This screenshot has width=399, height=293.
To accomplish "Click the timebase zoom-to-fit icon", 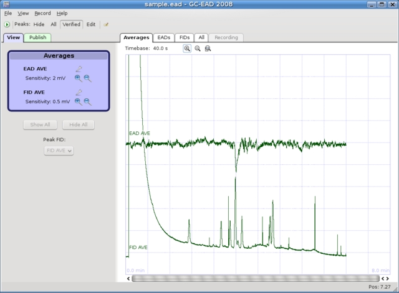I will (208, 48).
